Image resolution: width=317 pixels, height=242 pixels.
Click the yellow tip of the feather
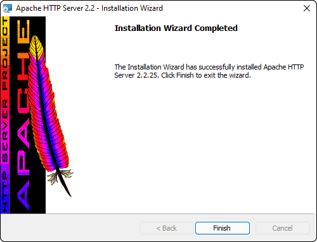pos(36,44)
